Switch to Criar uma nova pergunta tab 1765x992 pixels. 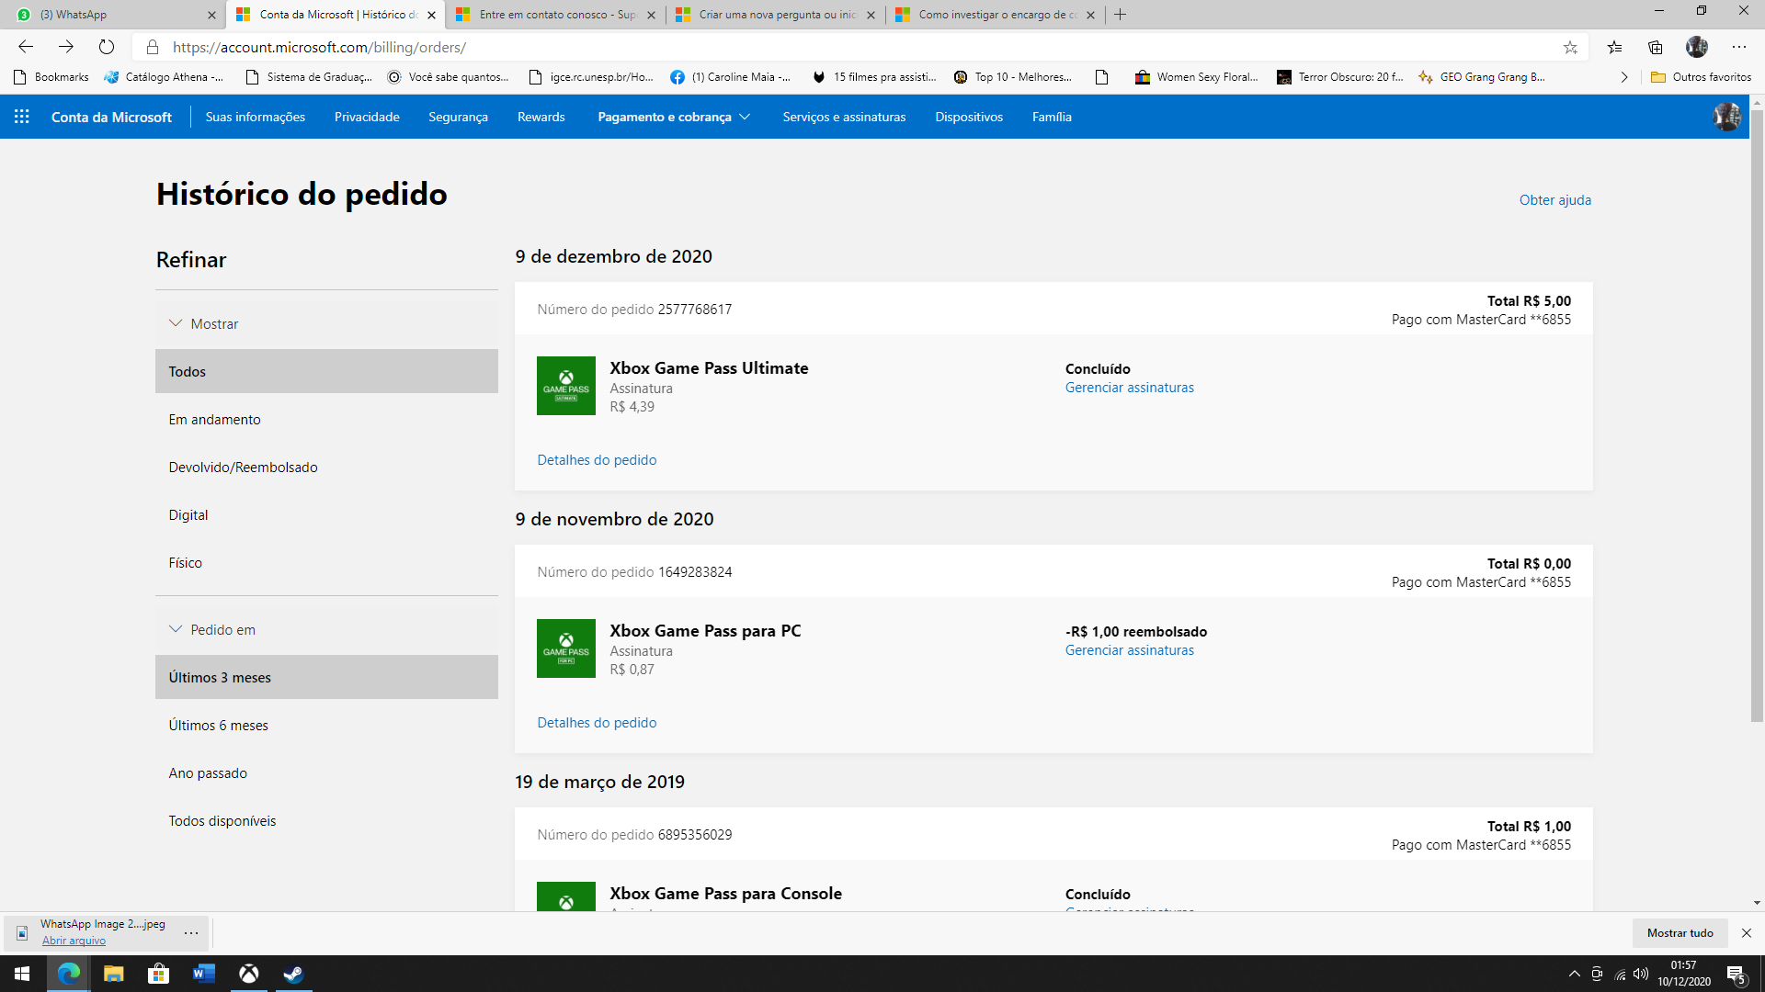click(775, 15)
